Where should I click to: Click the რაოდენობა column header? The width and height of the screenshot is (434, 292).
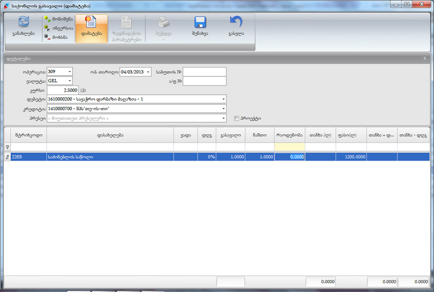click(x=290, y=135)
